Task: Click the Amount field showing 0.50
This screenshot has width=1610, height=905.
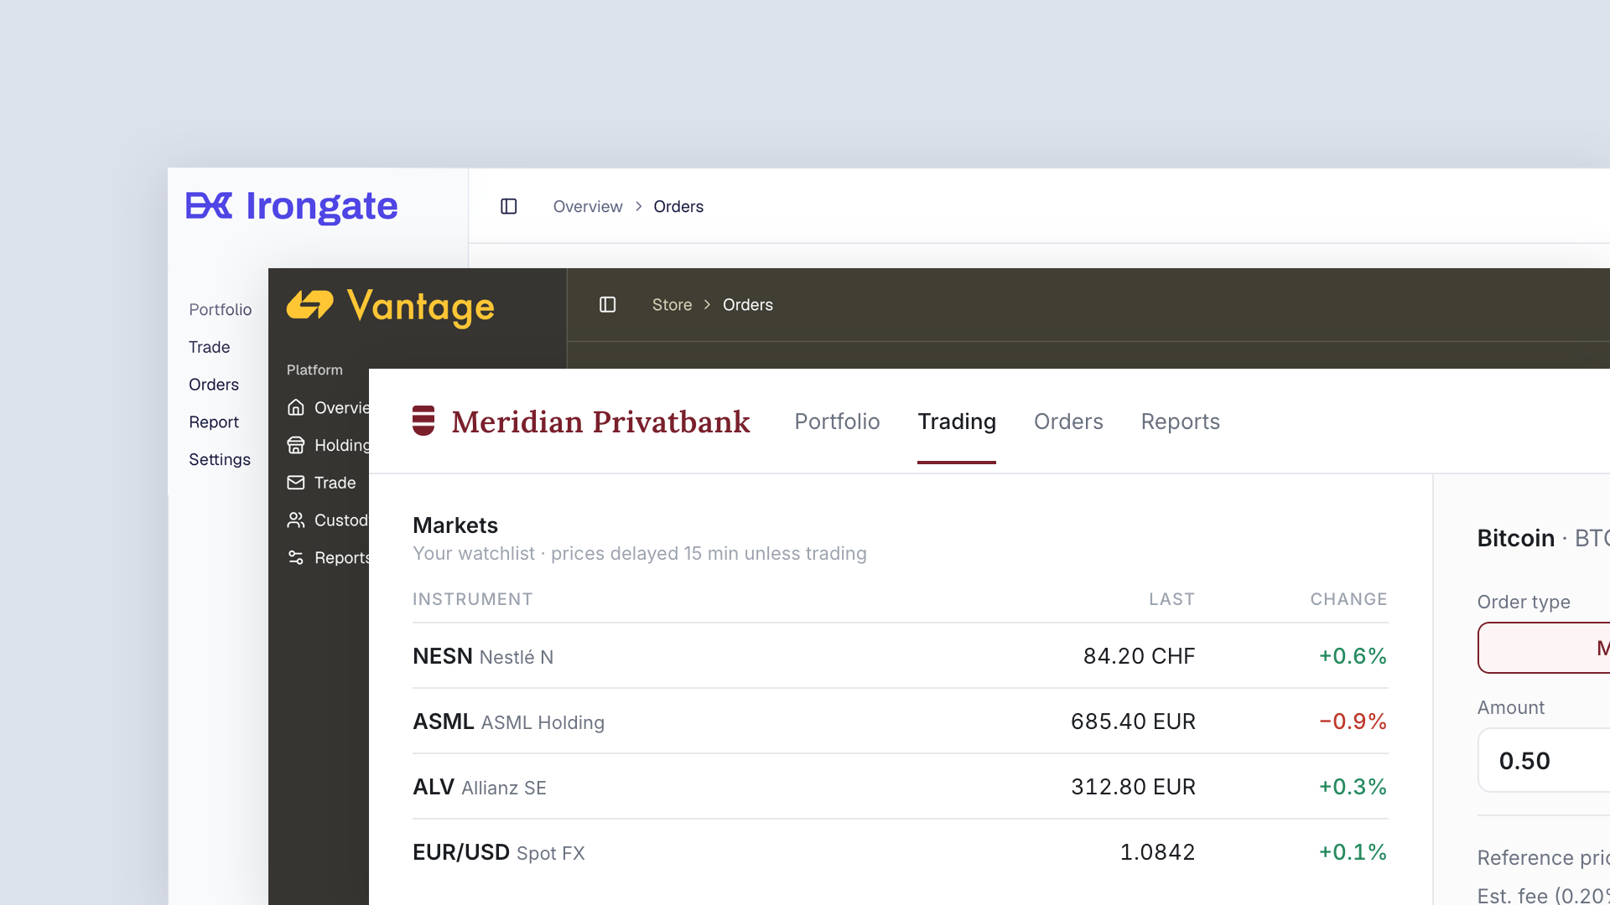Action: pyautogui.click(x=1544, y=760)
